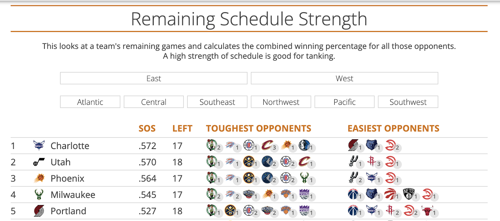Select the Atlantic division filter
The image size is (500, 221).
(x=90, y=102)
